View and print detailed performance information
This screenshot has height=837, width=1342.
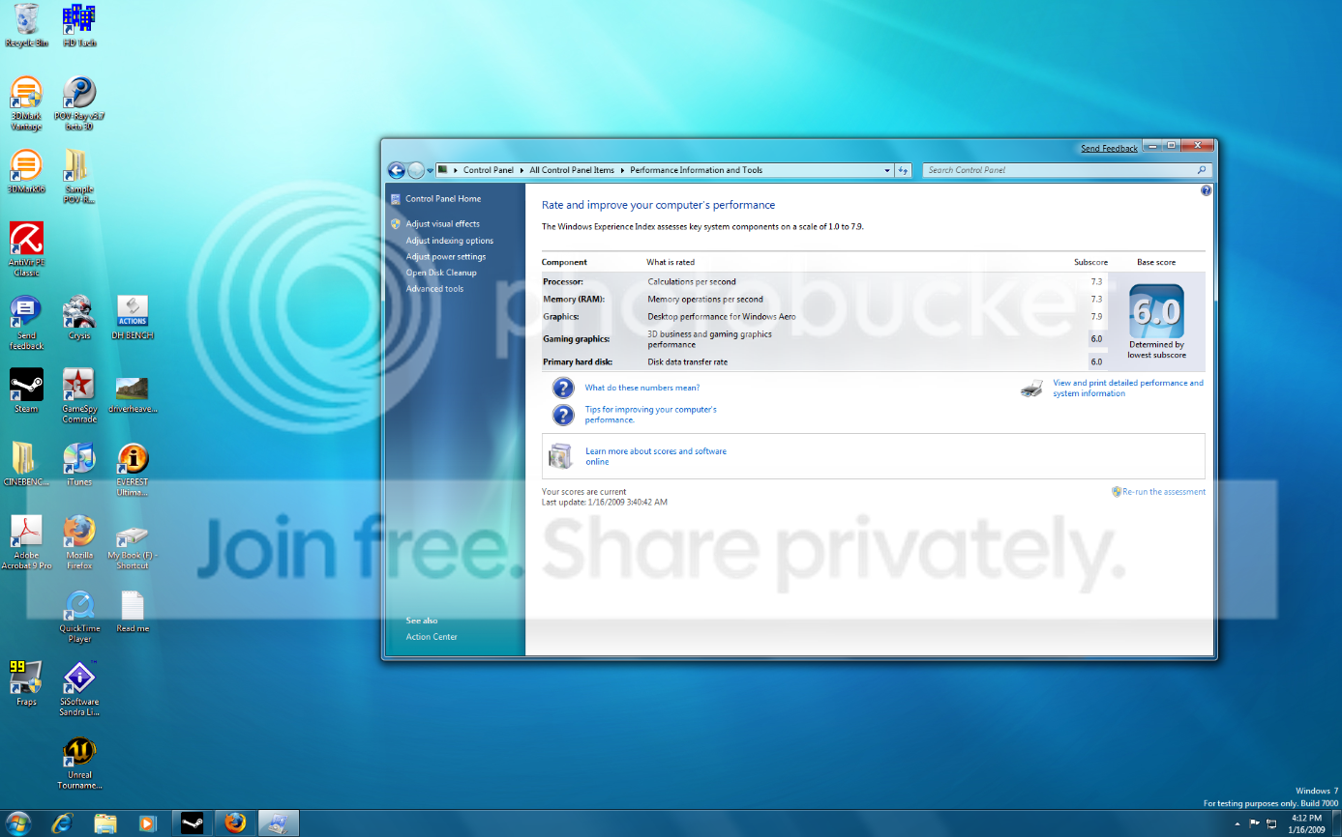(1128, 389)
